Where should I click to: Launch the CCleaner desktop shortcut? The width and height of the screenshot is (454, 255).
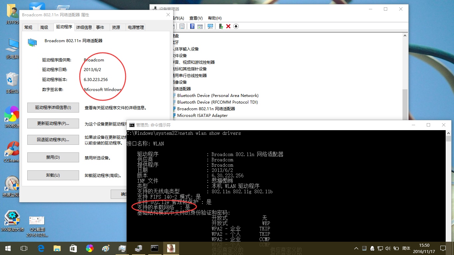click(12, 152)
